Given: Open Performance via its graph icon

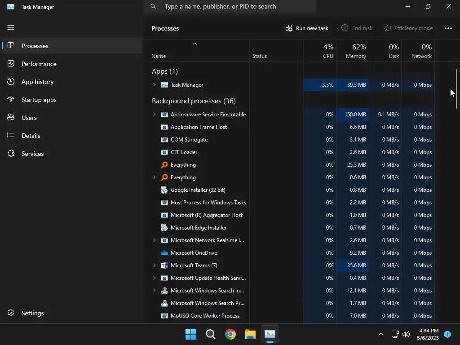Looking at the screenshot, I should click(11, 63).
